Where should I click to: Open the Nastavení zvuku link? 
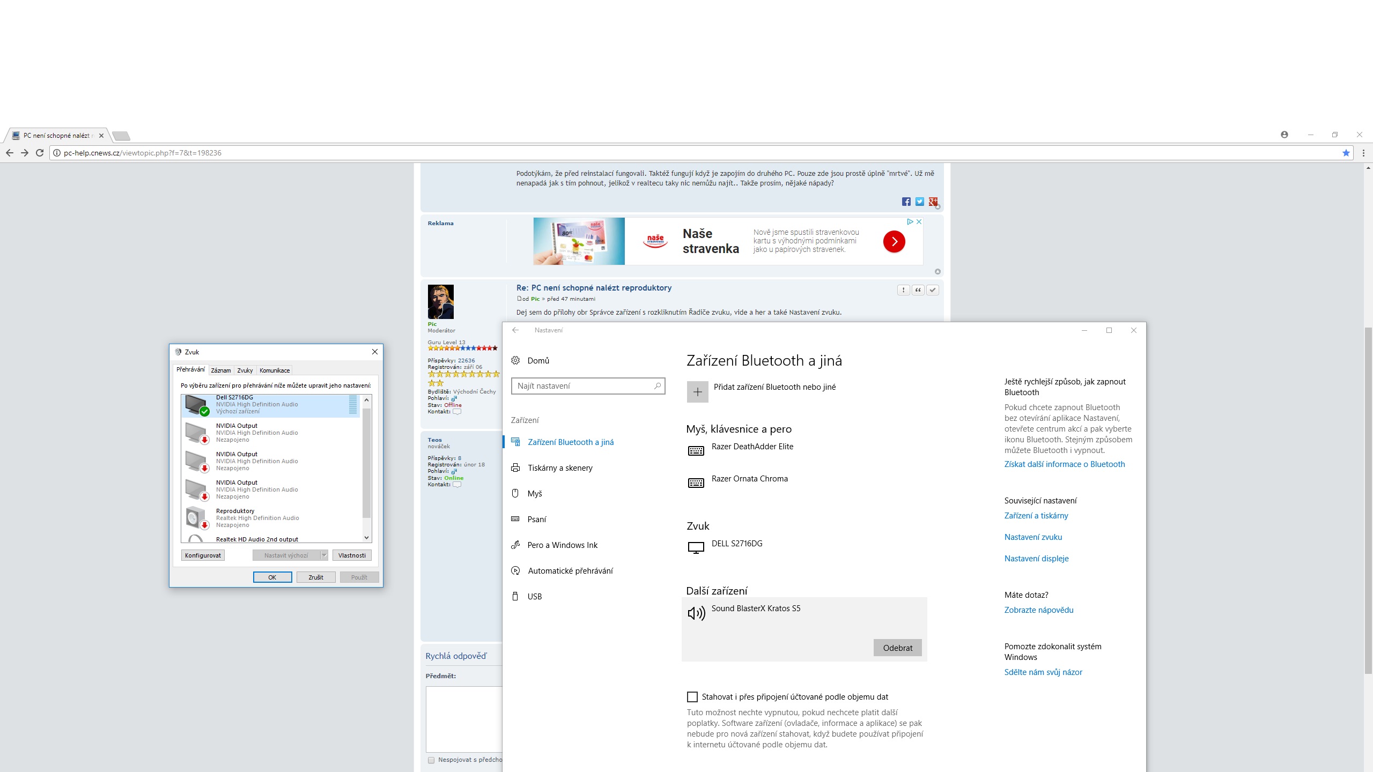pos(1033,537)
